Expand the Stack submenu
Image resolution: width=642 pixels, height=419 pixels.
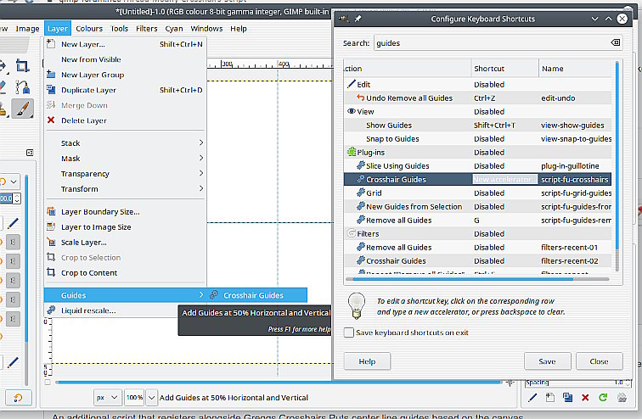(125, 143)
